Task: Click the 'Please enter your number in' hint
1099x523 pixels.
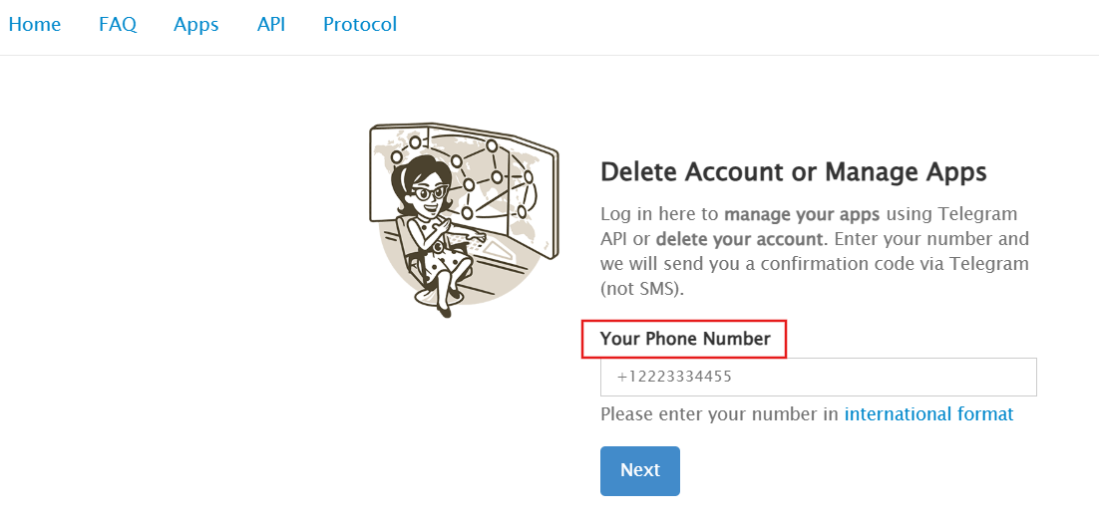Action: tap(719, 414)
